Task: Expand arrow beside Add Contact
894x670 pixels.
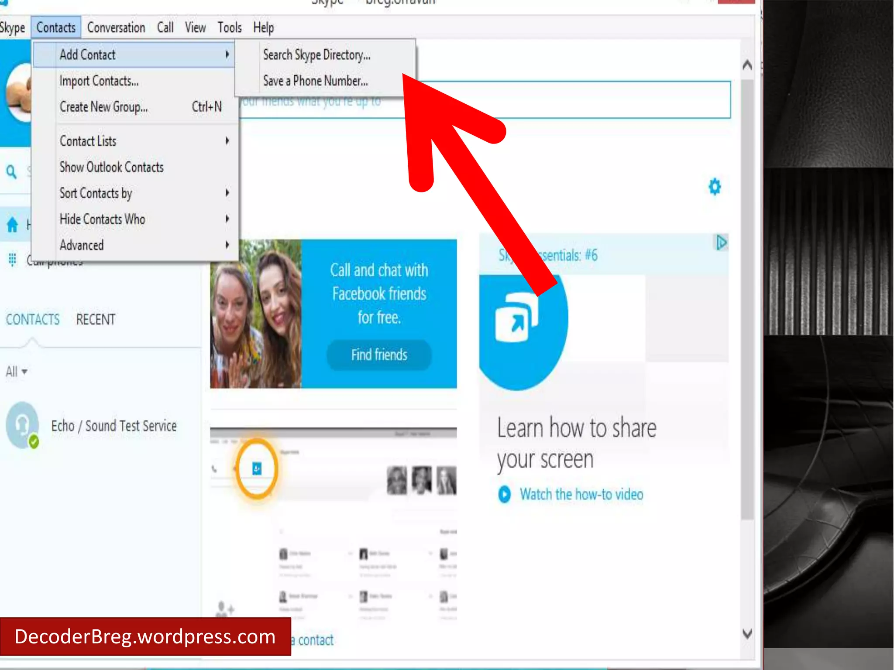Action: pyautogui.click(x=227, y=54)
